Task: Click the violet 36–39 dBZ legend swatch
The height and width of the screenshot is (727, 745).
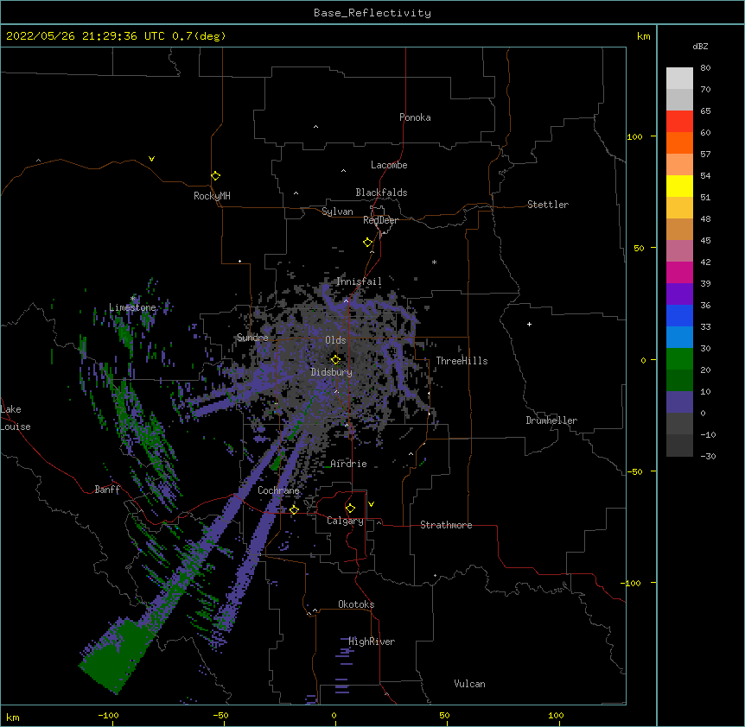Action: pos(679,294)
